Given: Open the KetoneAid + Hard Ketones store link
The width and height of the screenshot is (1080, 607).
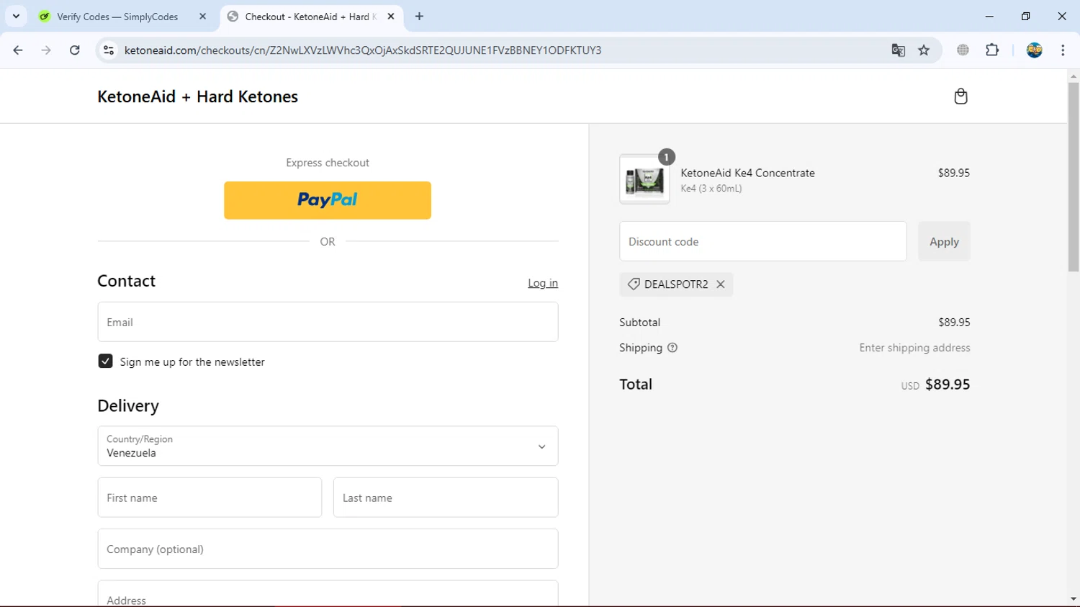Looking at the screenshot, I should point(198,96).
